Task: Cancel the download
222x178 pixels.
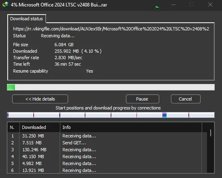Action: (186, 99)
